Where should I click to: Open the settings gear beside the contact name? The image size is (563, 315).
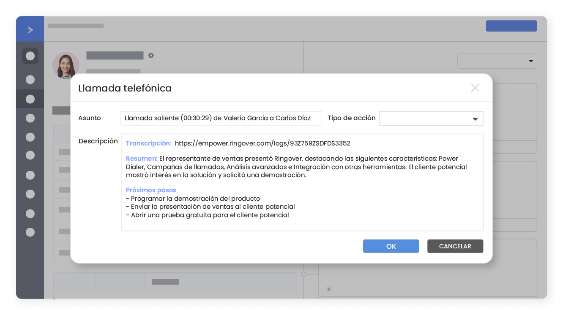click(151, 55)
